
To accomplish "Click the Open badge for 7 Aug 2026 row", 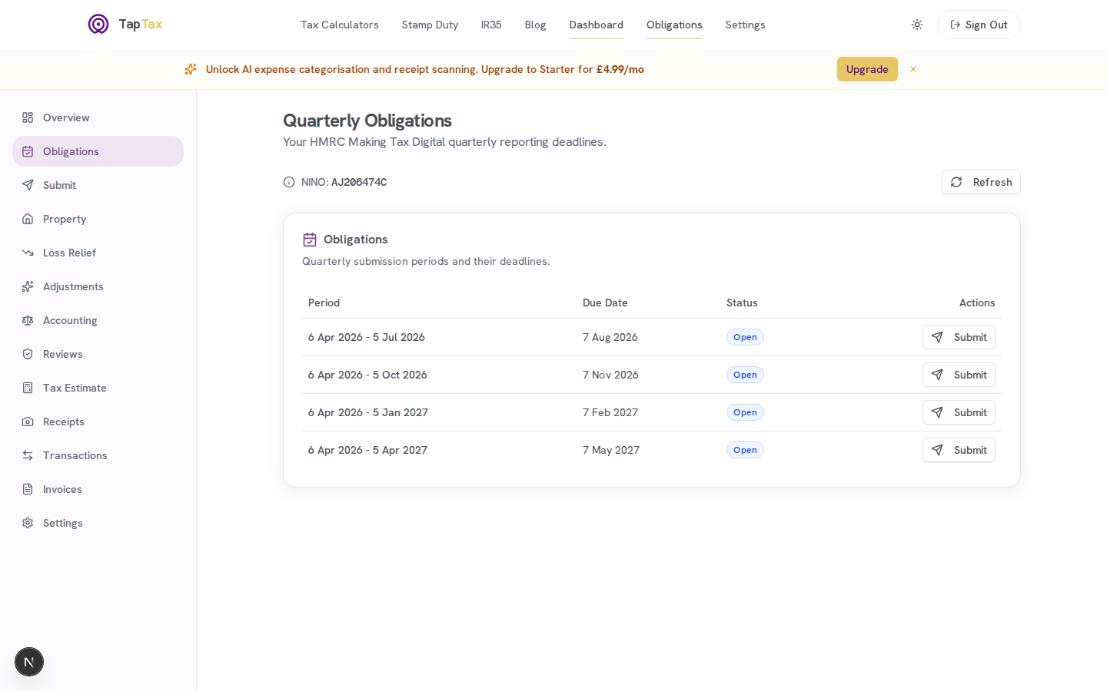I will click(x=745, y=337).
